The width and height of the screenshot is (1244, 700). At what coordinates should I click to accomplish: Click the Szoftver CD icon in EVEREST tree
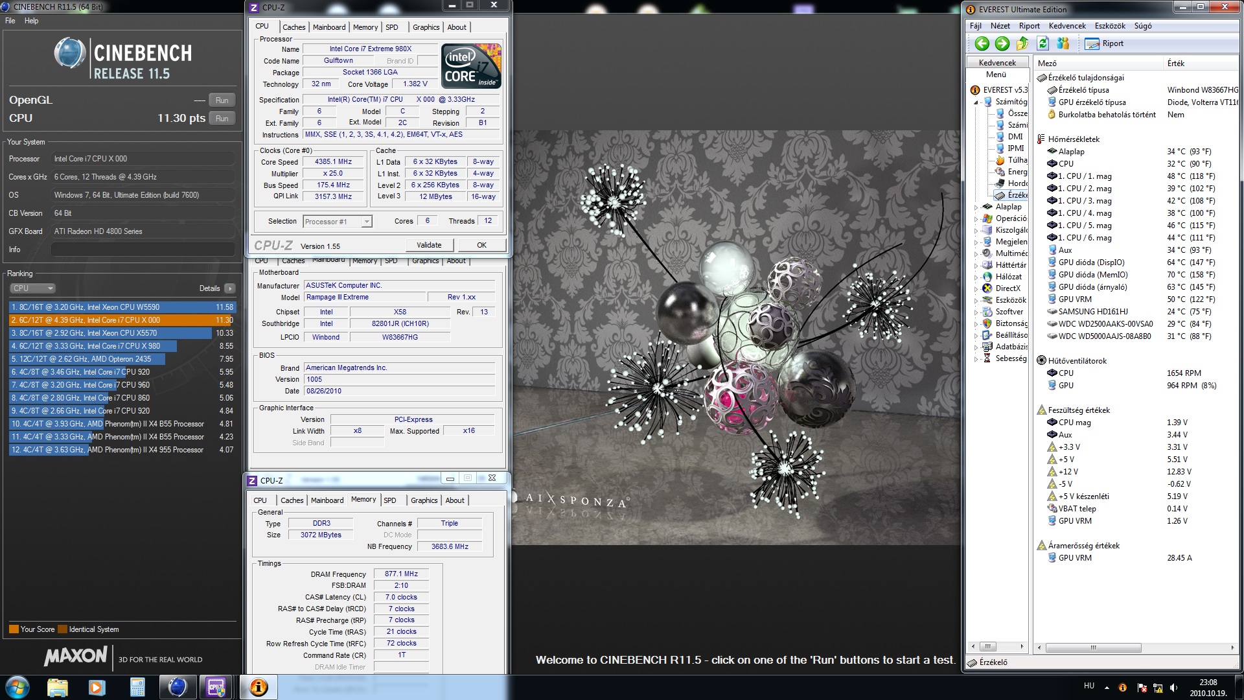987,312
